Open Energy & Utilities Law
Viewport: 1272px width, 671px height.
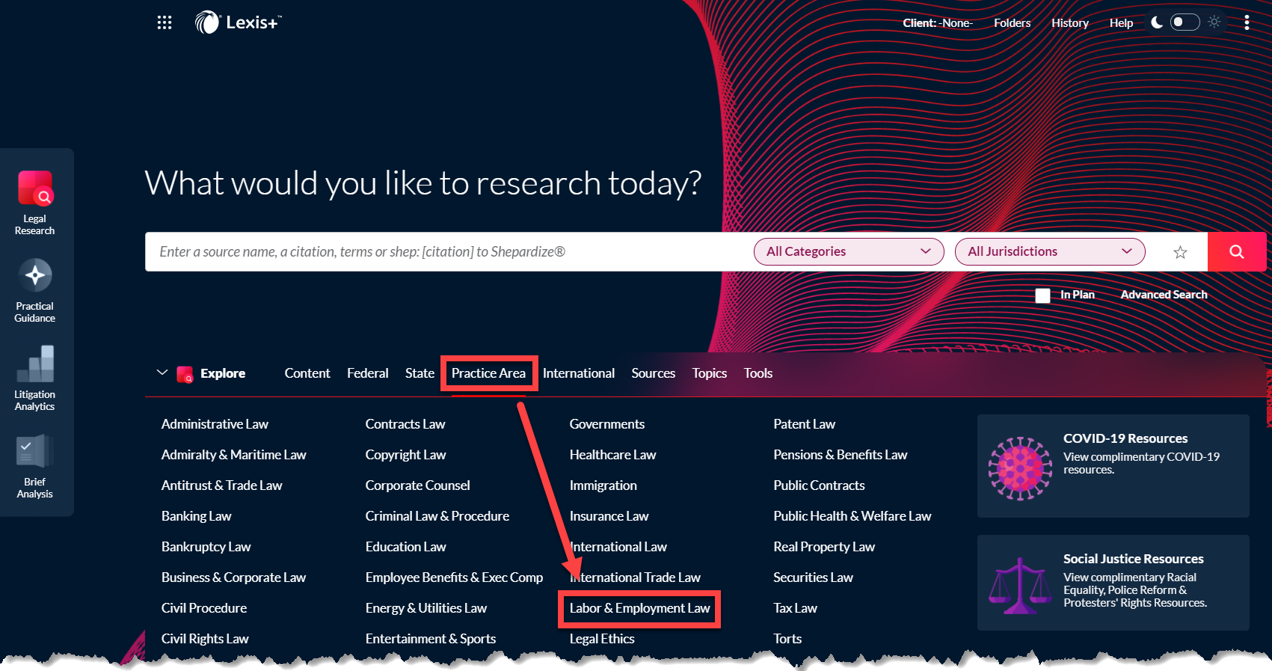[426, 608]
